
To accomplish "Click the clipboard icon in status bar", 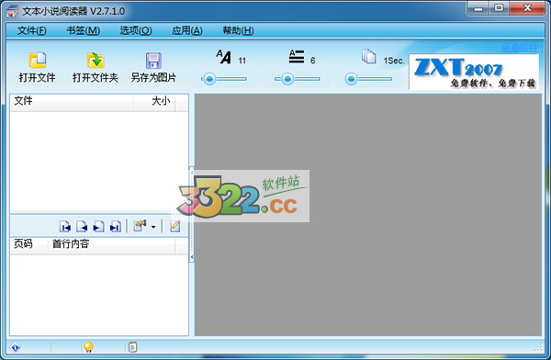I will click(x=133, y=347).
